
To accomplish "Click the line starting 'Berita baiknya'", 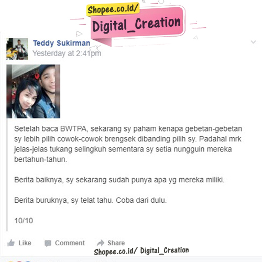I will 119,180.
